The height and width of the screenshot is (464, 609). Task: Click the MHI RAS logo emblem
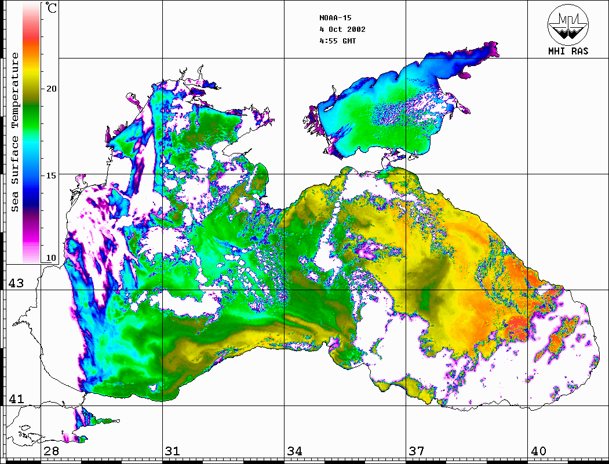tap(568, 25)
